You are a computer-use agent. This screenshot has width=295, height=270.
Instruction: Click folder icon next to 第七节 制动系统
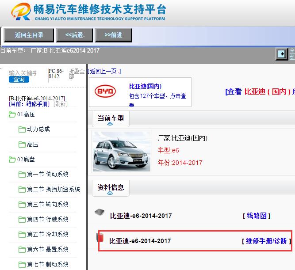click(x=22, y=265)
